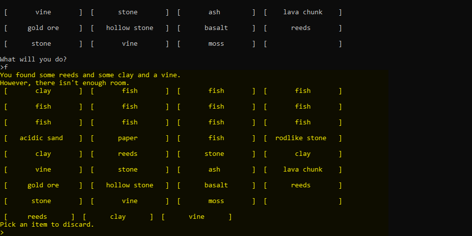Click lava chunk in the yellow inventory

(x=303, y=170)
